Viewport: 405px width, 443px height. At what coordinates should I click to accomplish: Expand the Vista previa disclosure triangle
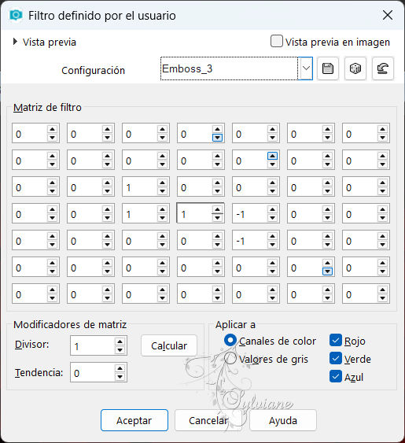(x=15, y=42)
